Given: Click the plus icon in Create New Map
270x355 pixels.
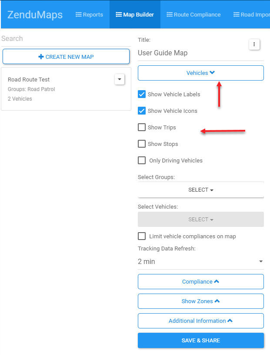Looking at the screenshot, I should pyautogui.click(x=41, y=57).
